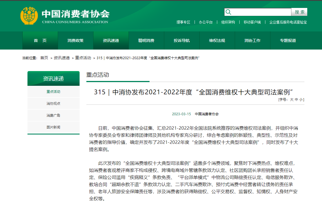Select 消协观点 in the left sidebar
This screenshot has height=203, width=322.
54,103
